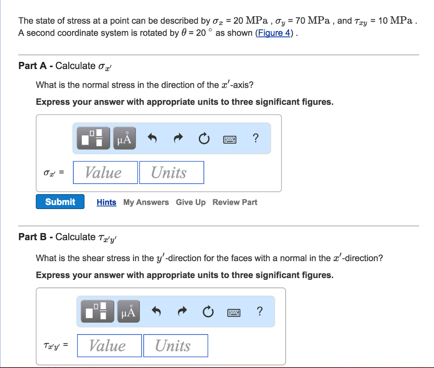Click the undo arrow in Part B toolbar

(157, 312)
